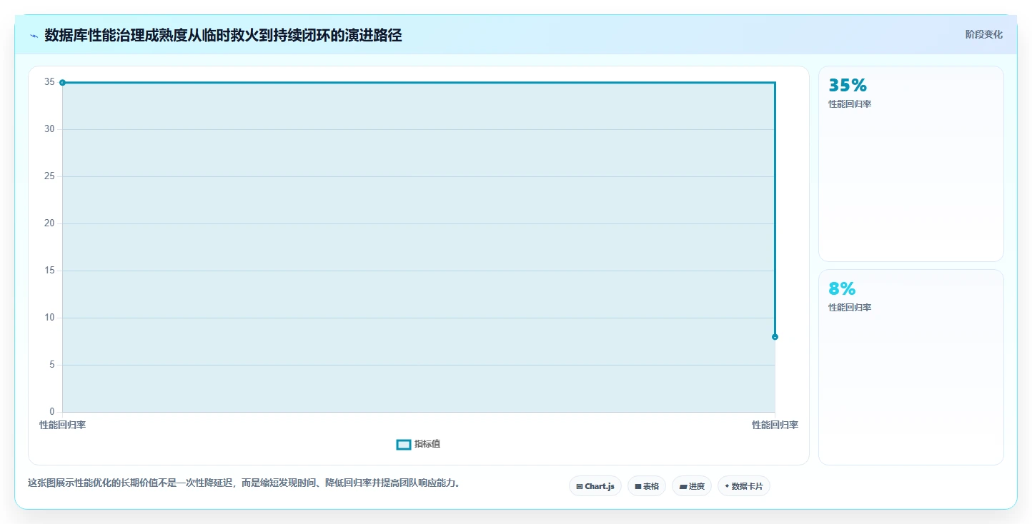
Task: Click the y-axis tick label 30
Action: [x=49, y=129]
